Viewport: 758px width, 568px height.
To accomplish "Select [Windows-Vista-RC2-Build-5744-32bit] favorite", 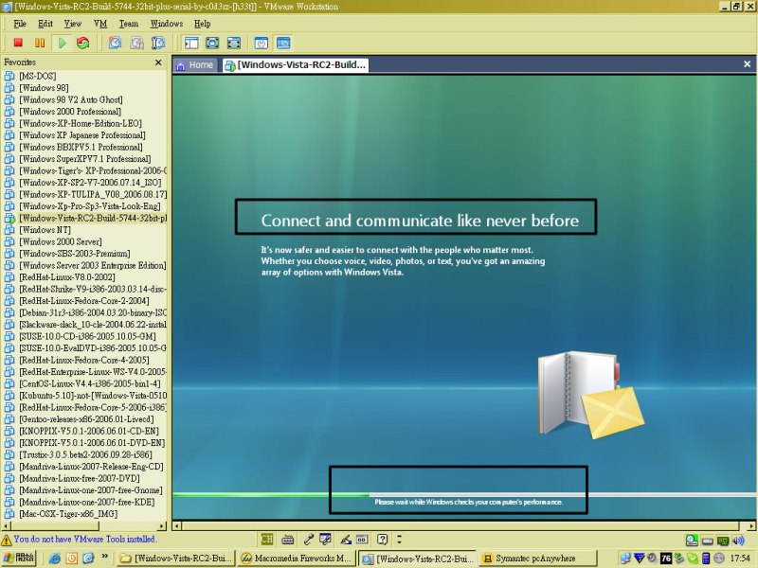I will click(93, 218).
